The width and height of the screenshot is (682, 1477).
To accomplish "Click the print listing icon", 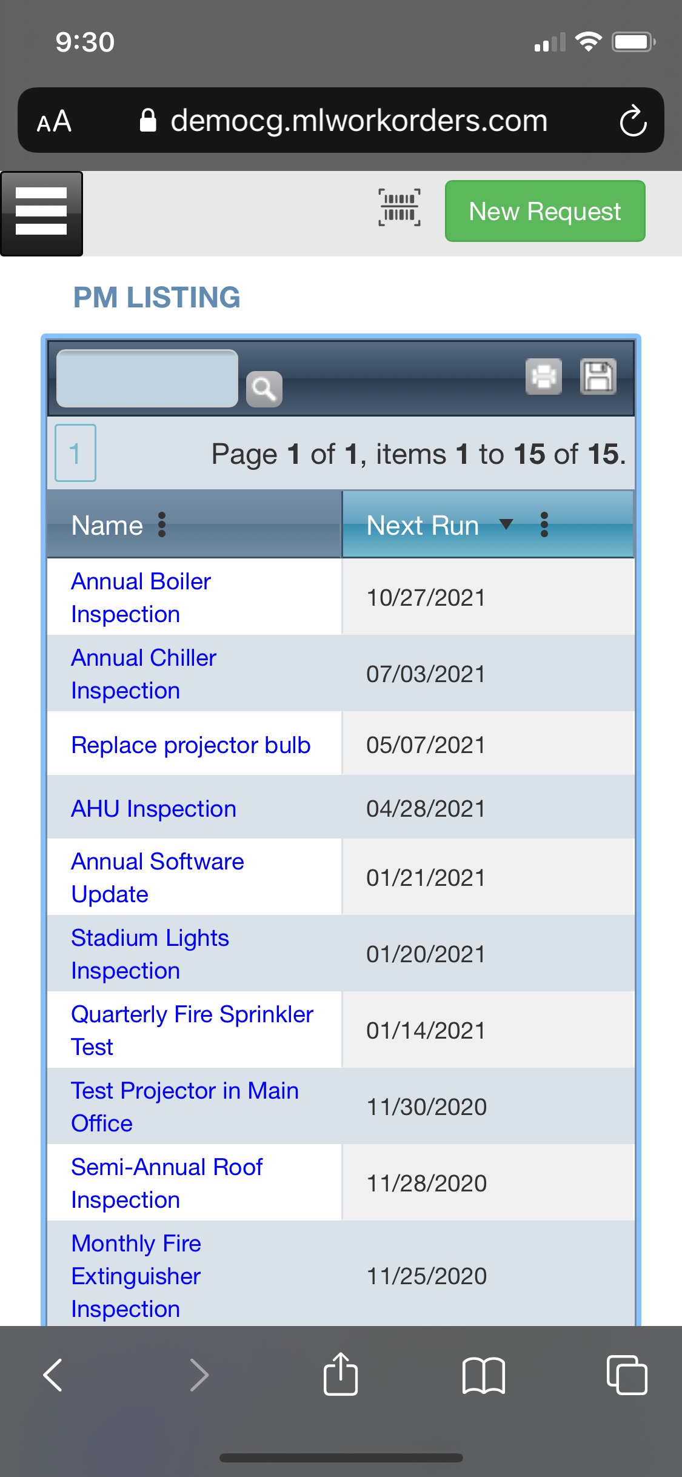I will pyautogui.click(x=544, y=377).
